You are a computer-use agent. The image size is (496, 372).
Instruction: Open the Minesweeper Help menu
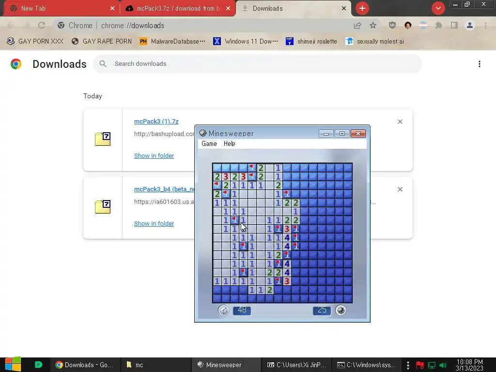click(229, 143)
